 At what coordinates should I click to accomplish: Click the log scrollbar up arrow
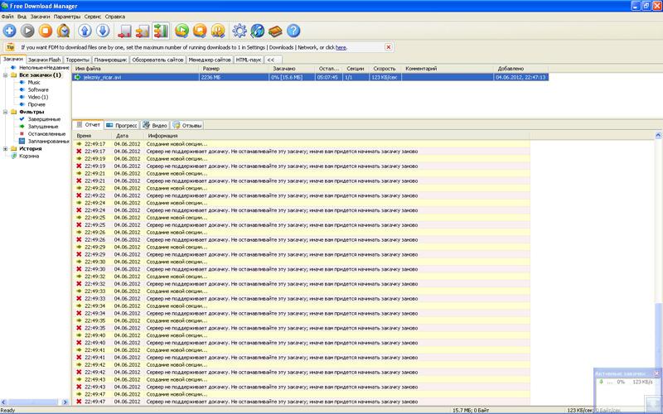pyautogui.click(x=658, y=136)
